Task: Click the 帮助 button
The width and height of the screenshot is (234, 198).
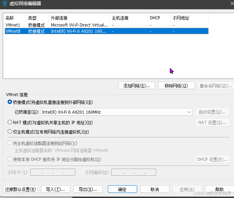Action: click(x=220, y=189)
